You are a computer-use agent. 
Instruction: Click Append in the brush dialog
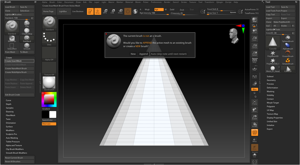[143, 54]
